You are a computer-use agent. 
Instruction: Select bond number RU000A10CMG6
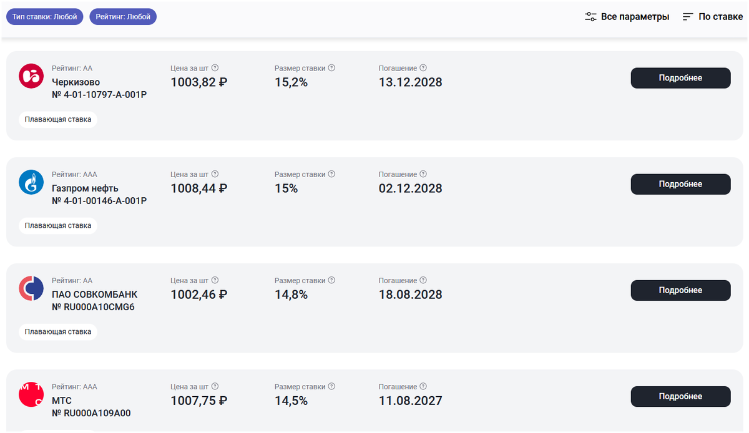93,307
